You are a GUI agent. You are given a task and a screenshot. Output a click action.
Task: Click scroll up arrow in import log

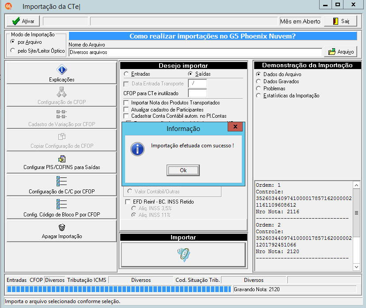click(x=356, y=185)
